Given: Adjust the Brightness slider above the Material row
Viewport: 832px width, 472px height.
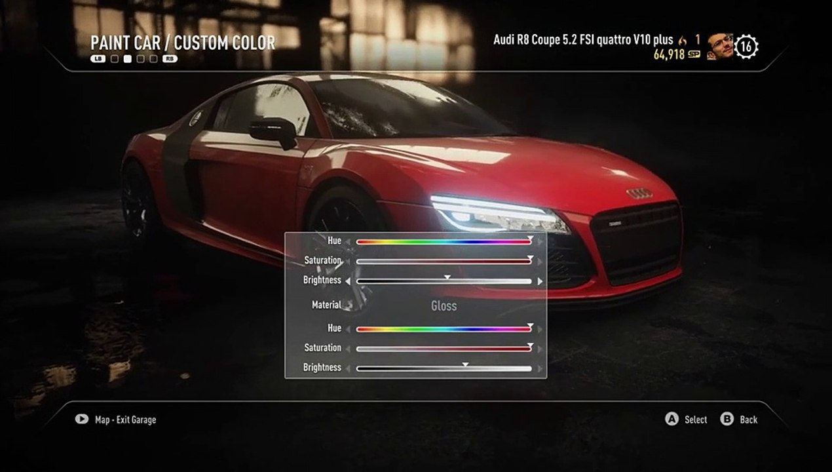Looking at the screenshot, I should pyautogui.click(x=444, y=281).
